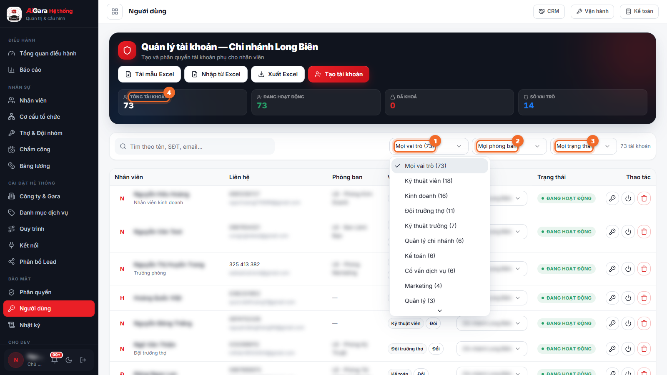Click Tạo tài khoản button
The height and width of the screenshot is (375, 667).
point(339,74)
